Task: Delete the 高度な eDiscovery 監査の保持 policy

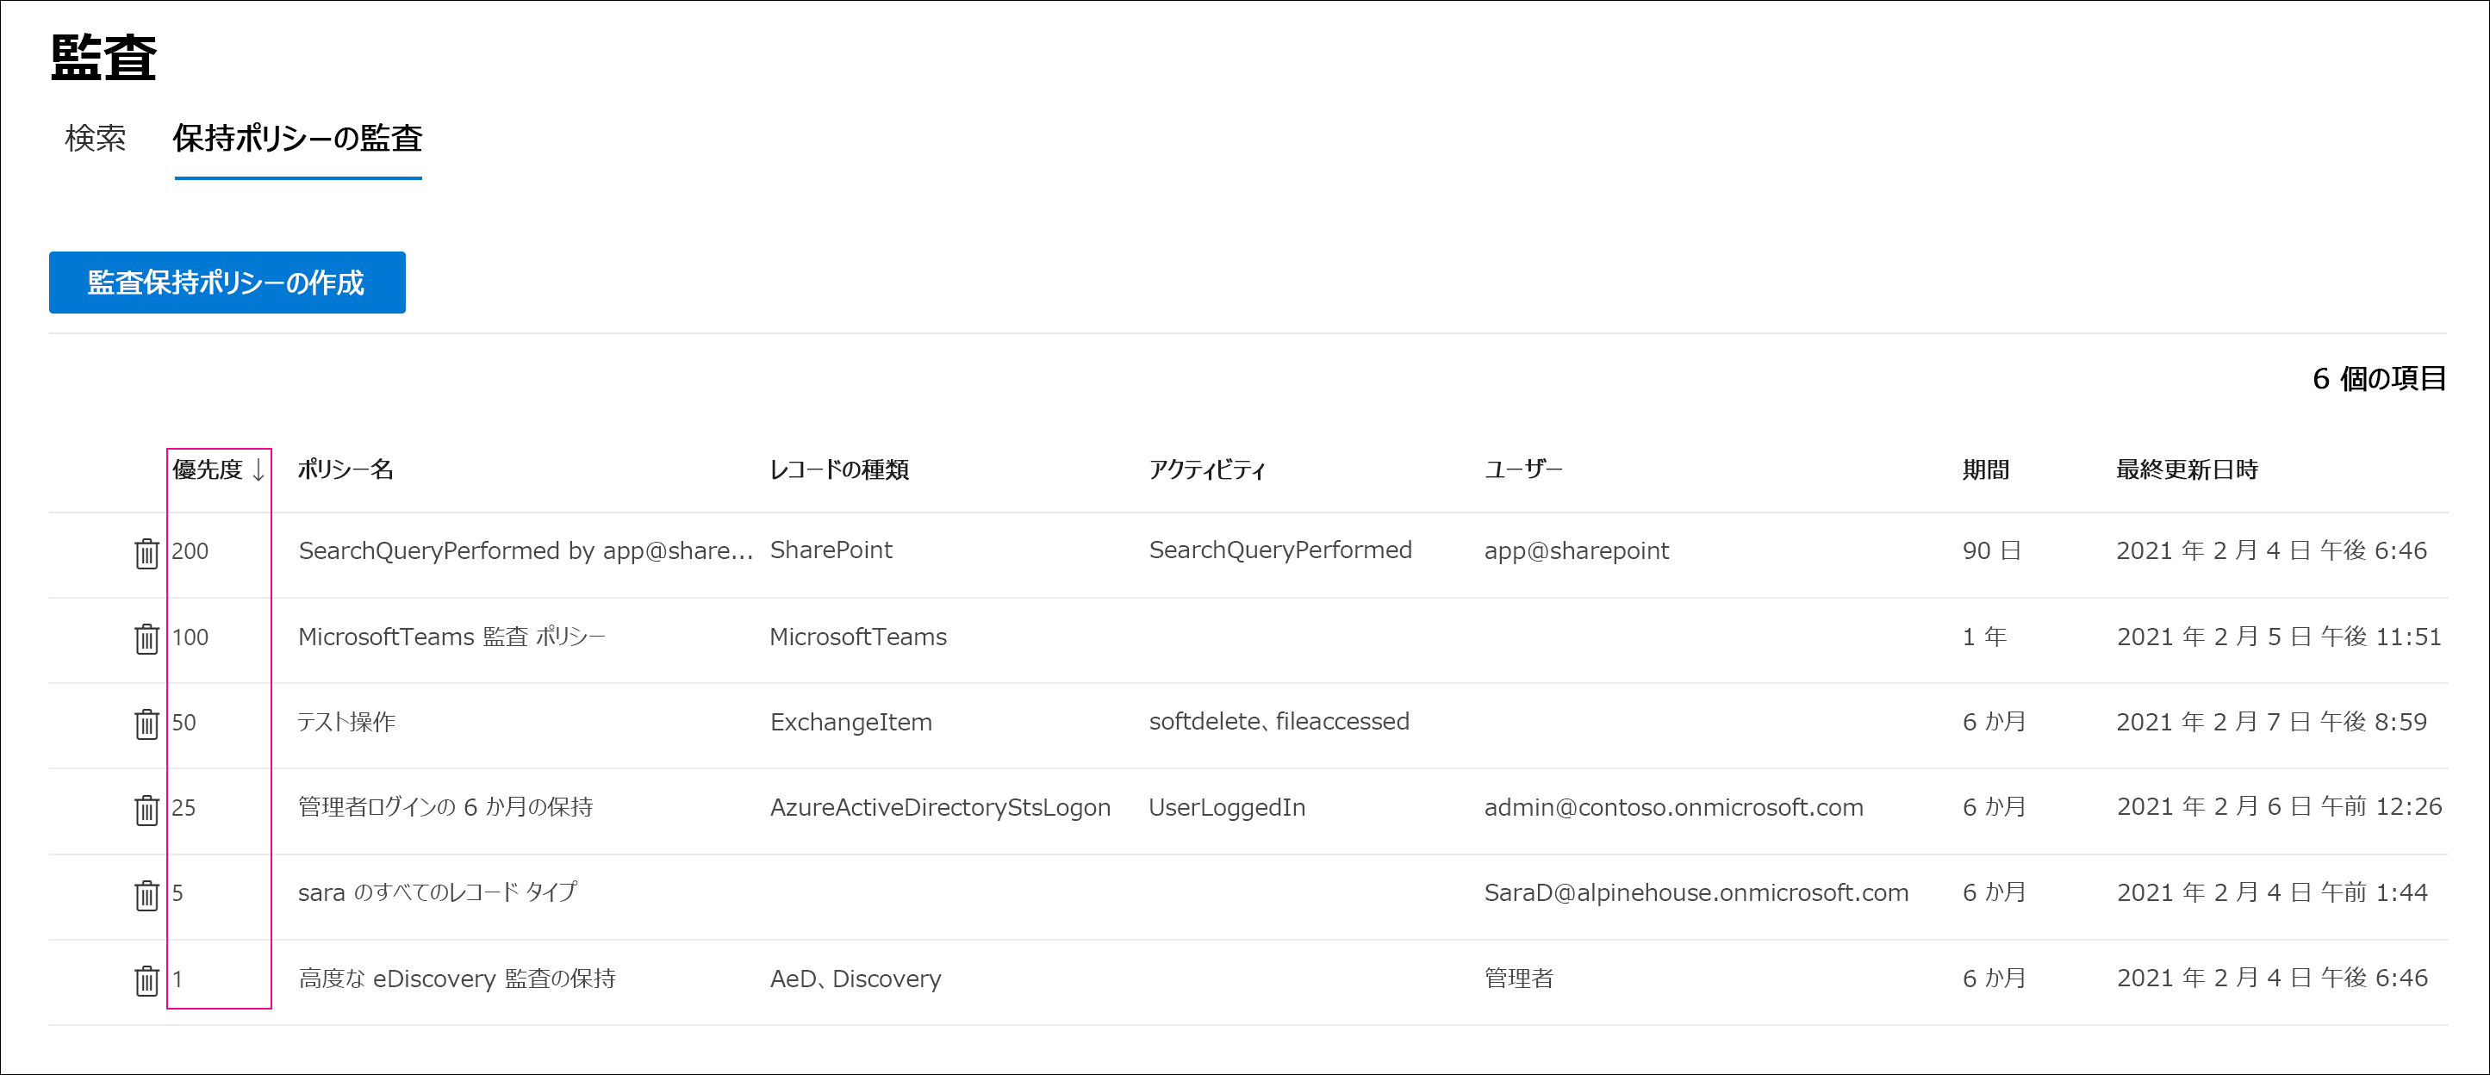Action: 146,979
